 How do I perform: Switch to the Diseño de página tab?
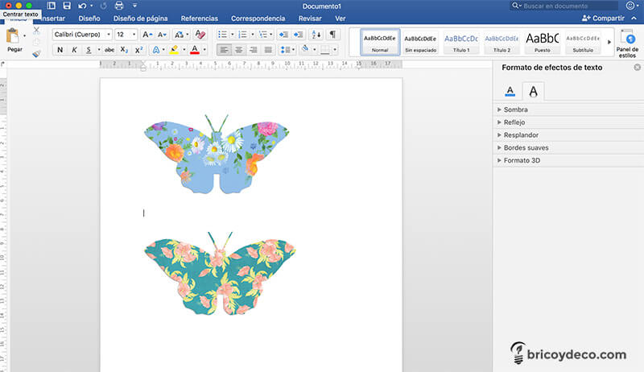(141, 18)
